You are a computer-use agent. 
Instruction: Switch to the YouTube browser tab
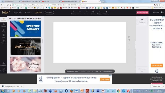pos(51,2)
